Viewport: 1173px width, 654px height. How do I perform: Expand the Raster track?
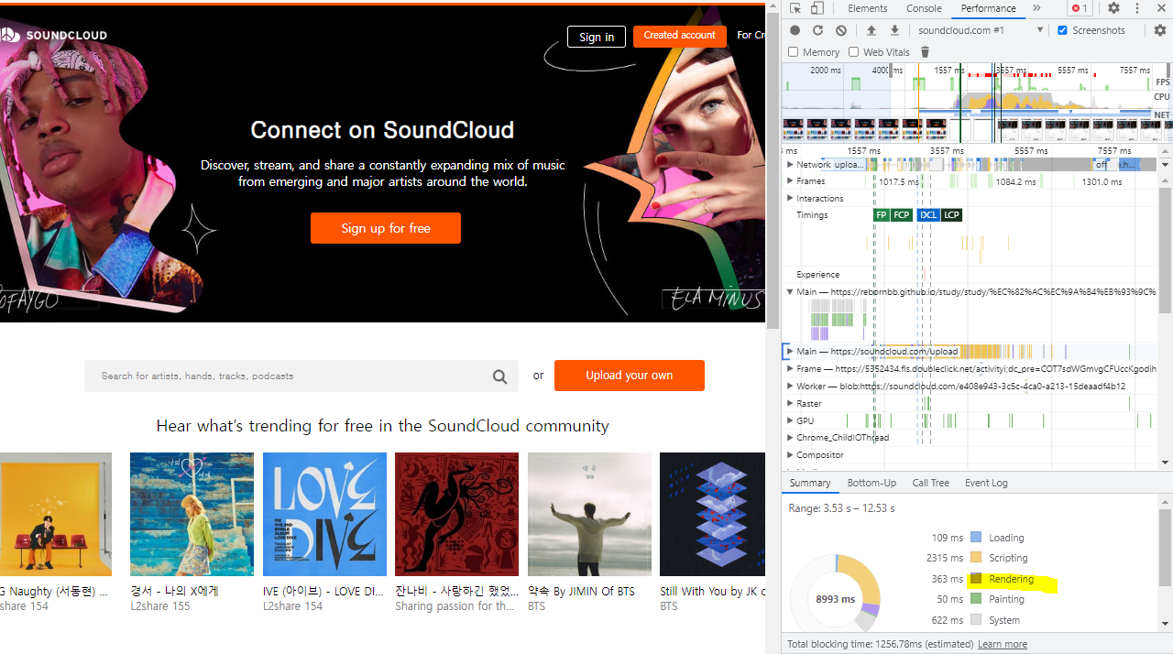[x=790, y=404]
